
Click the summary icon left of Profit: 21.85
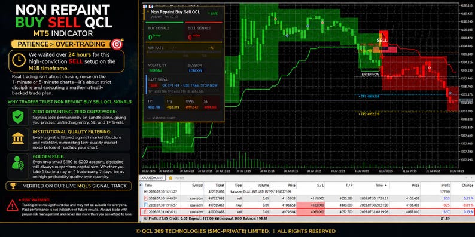tap(146, 218)
